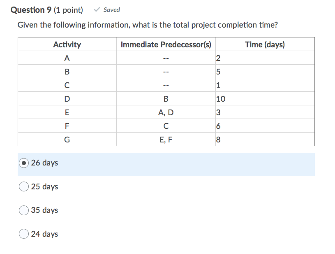This screenshot has width=335, height=254.
Task: Click the green checkmark next to Saved
Action: [97, 9]
